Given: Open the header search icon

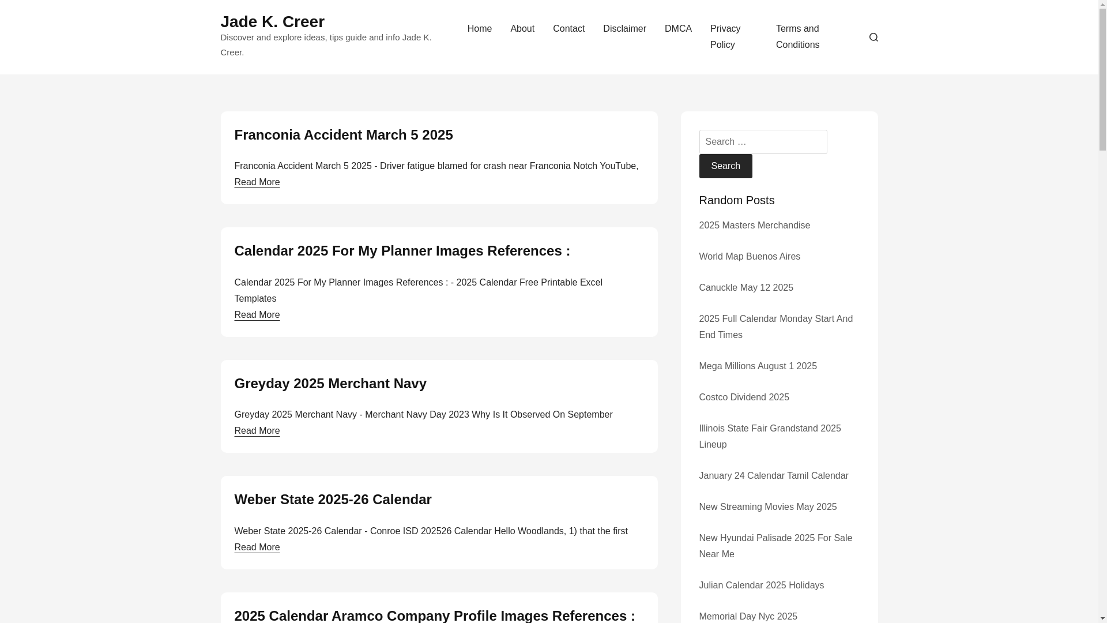Looking at the screenshot, I should pyautogui.click(x=873, y=37).
